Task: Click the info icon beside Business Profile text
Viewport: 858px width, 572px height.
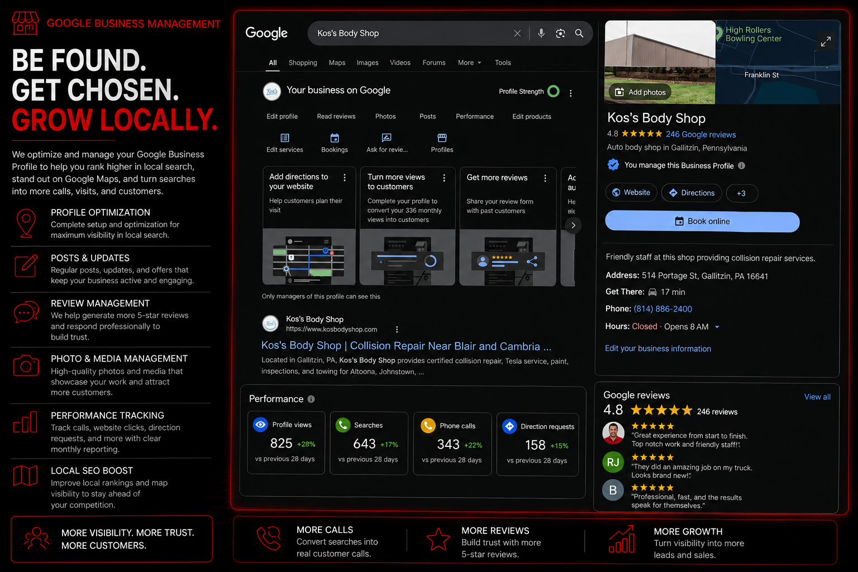Action: (741, 165)
